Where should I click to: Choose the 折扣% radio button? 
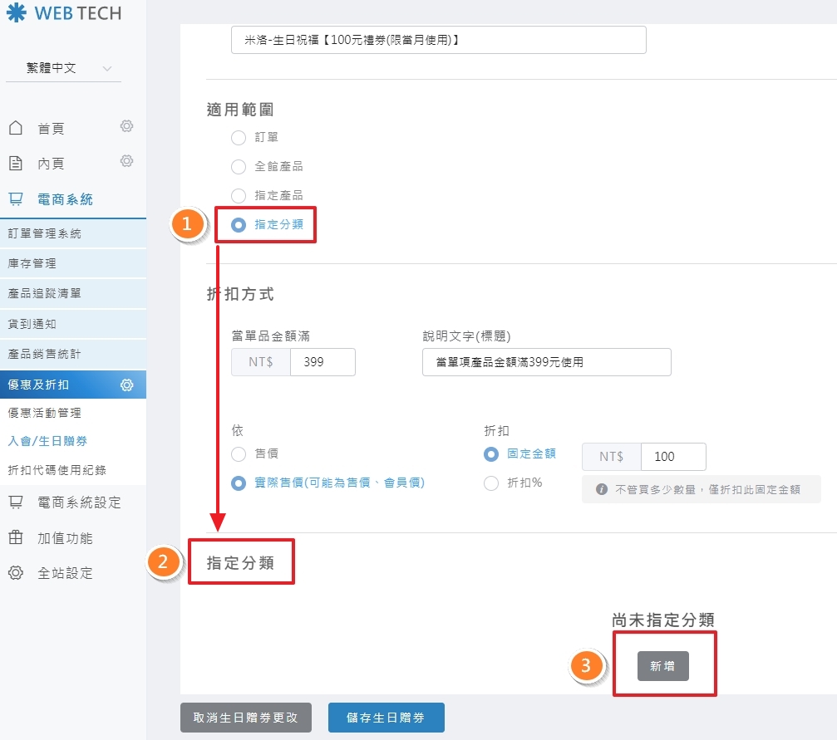[x=491, y=483]
